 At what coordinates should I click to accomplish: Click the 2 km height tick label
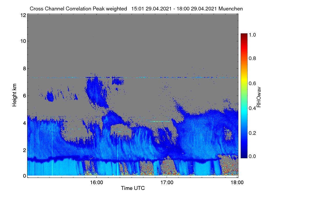[24, 150]
